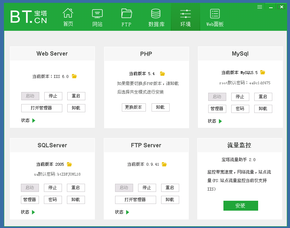Uninstall Web Server with 卸载
290x228 pixels.
point(76,108)
